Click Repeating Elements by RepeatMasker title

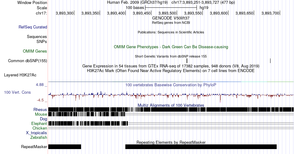click(171, 142)
